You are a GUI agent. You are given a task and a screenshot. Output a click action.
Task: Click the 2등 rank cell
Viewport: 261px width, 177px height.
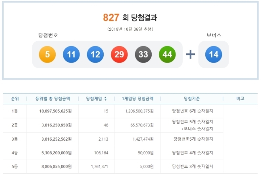[x=15, y=125]
